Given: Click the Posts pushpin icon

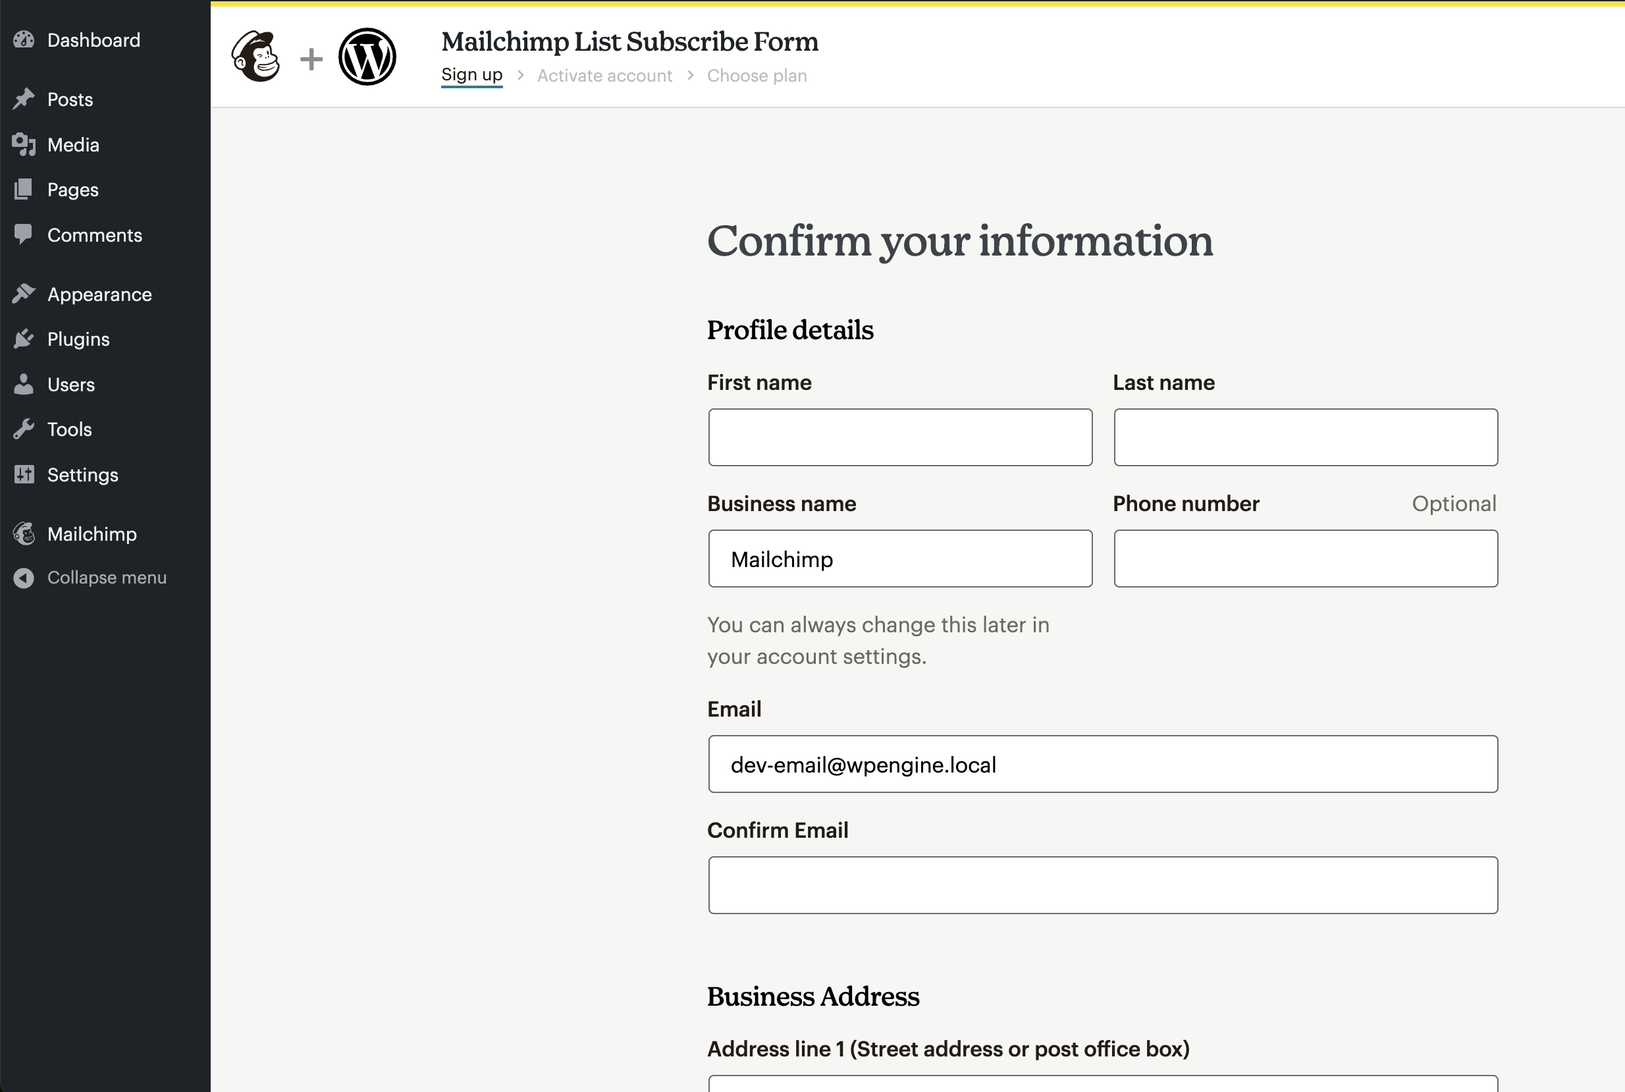Looking at the screenshot, I should pyautogui.click(x=24, y=99).
